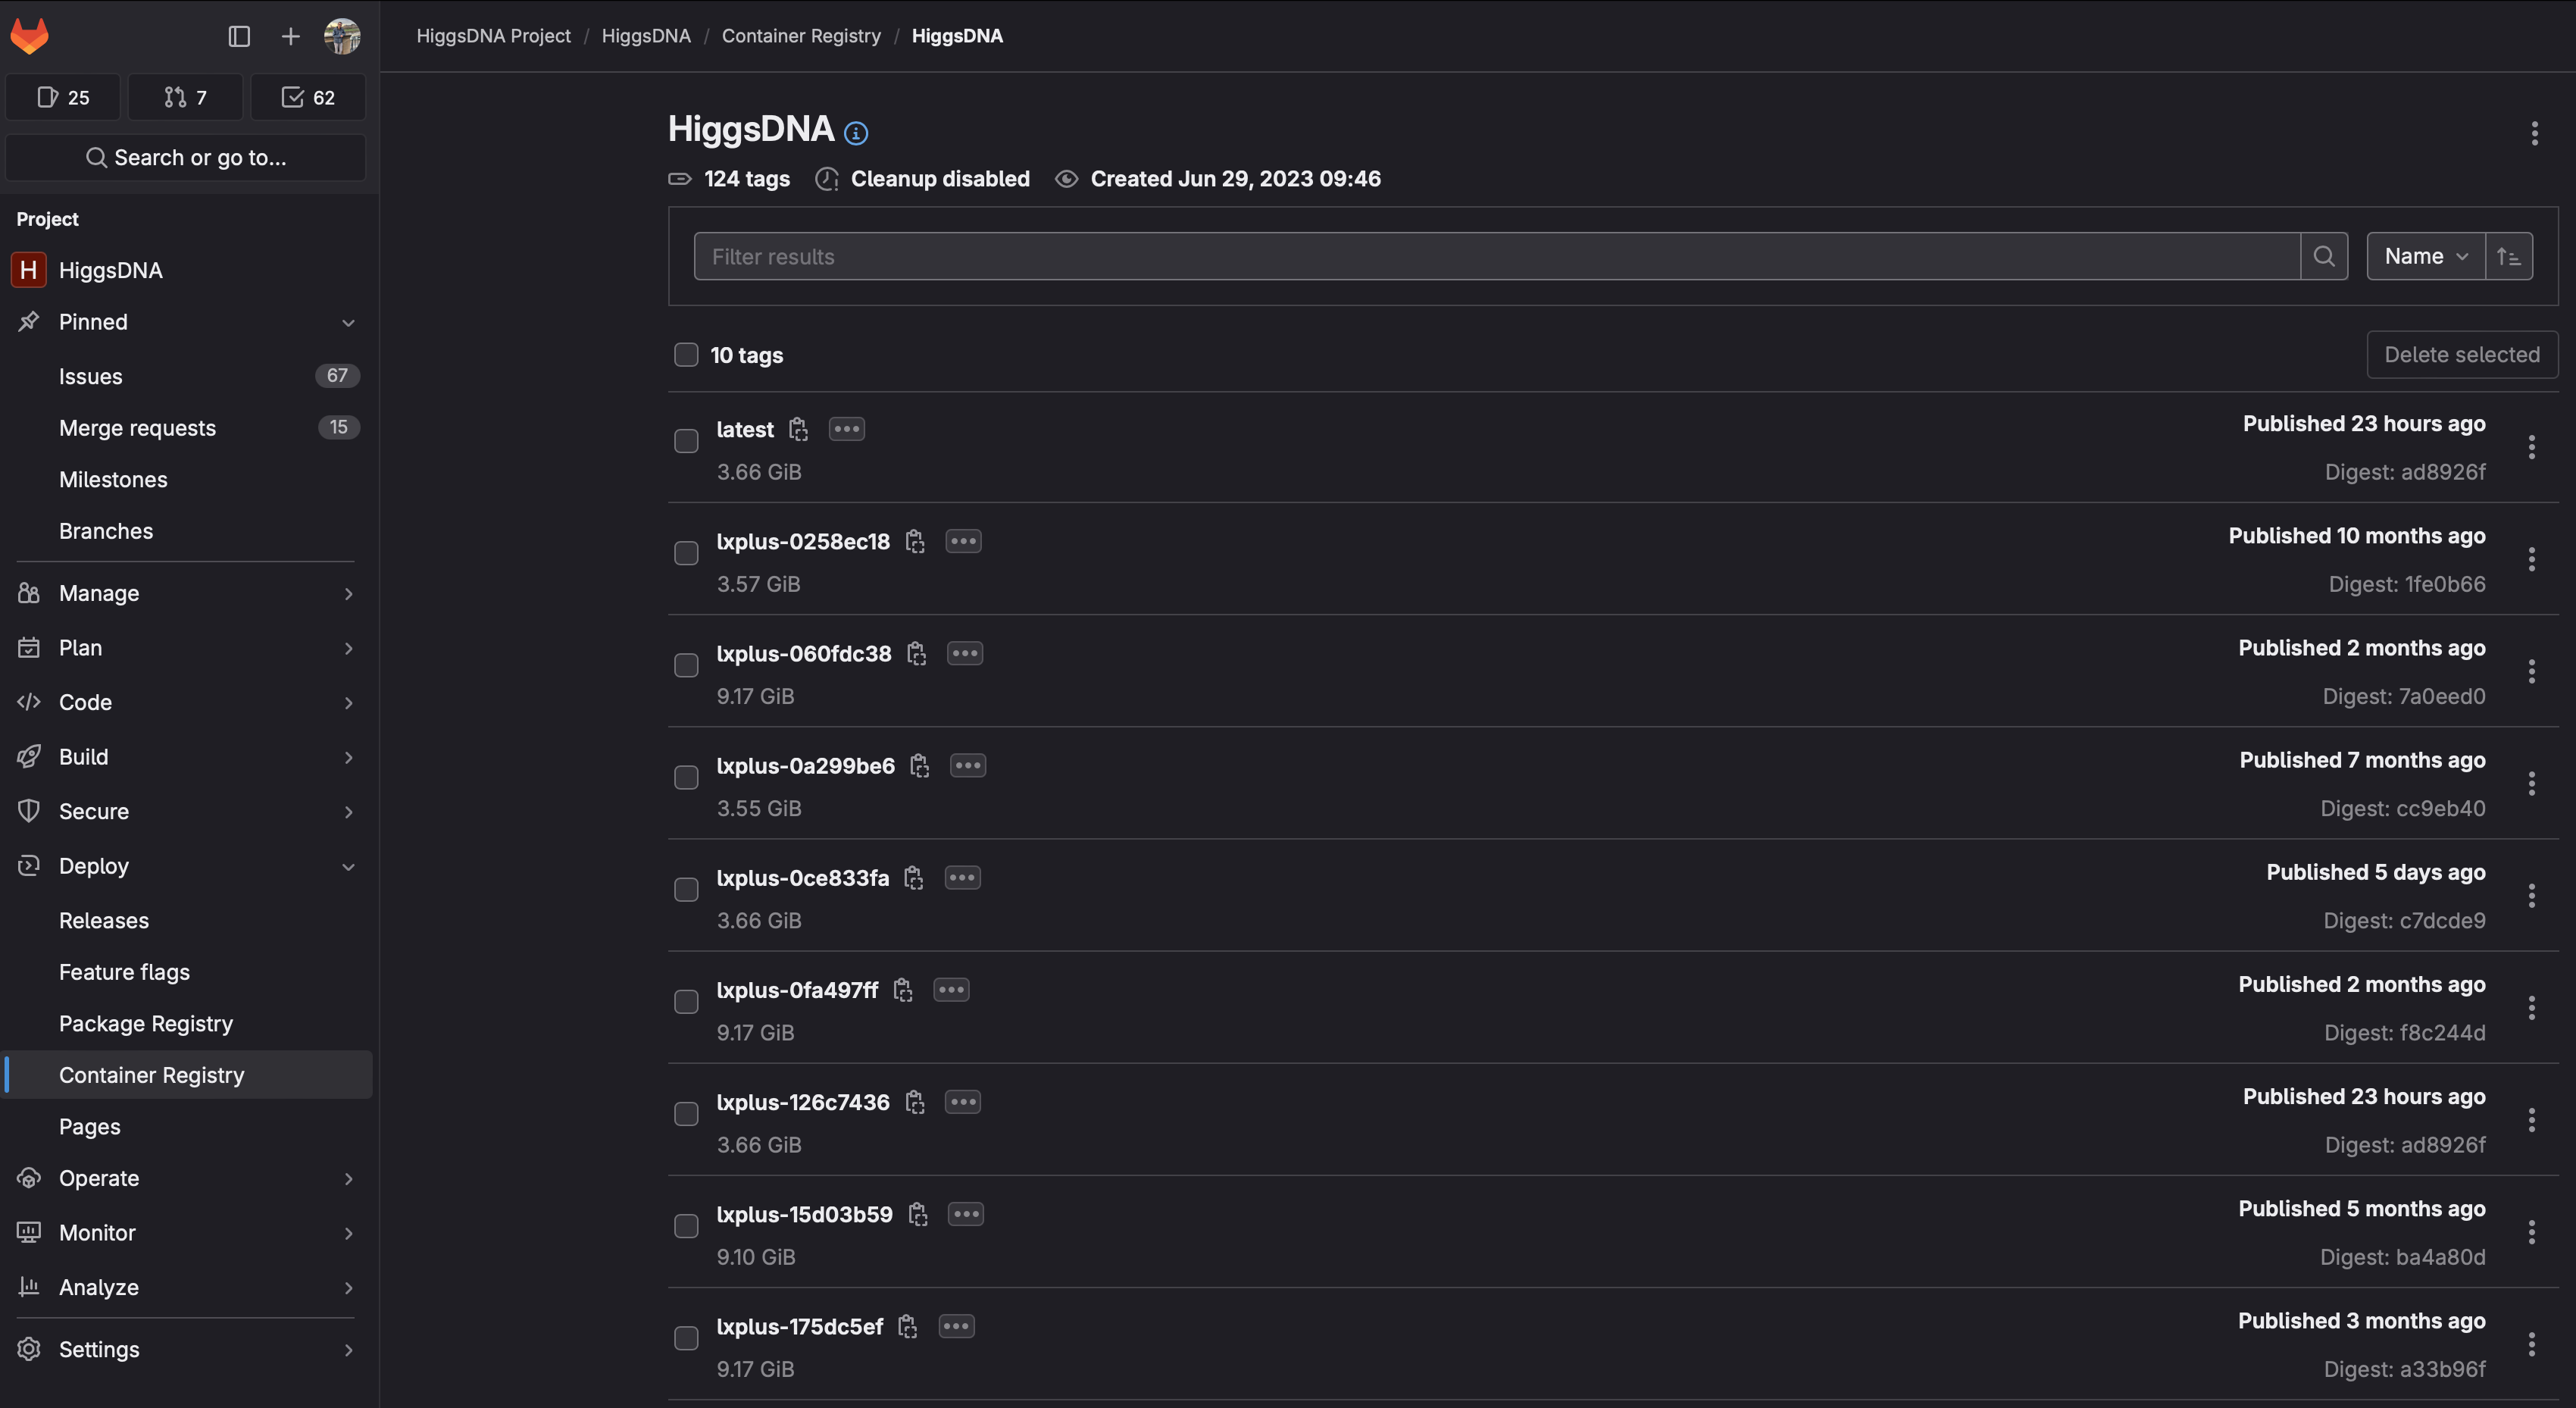The image size is (2576, 1408).
Task: Expand details ellipsis for lxplus-0a299be6
Action: click(x=968, y=765)
